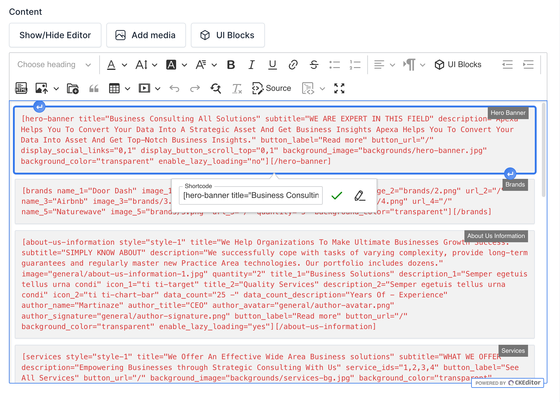
Task: Click the insert image icon
Action: click(42, 88)
